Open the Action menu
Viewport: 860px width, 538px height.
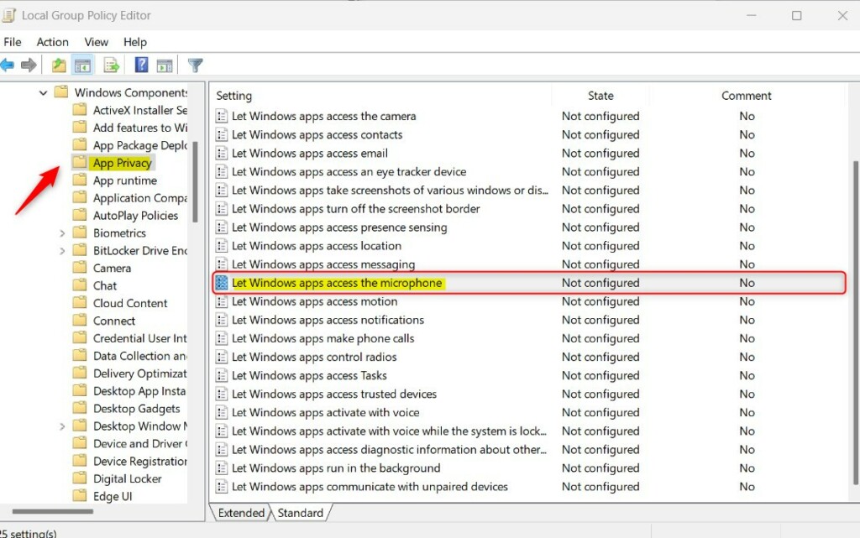click(53, 42)
